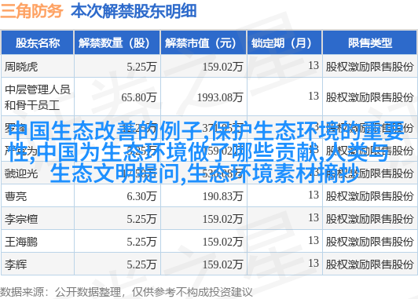Select the 周晓虎 shareholder name cell

[21, 67]
